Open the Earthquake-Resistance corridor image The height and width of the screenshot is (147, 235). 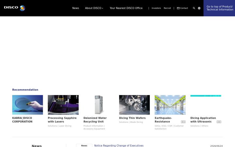click(x=170, y=105)
